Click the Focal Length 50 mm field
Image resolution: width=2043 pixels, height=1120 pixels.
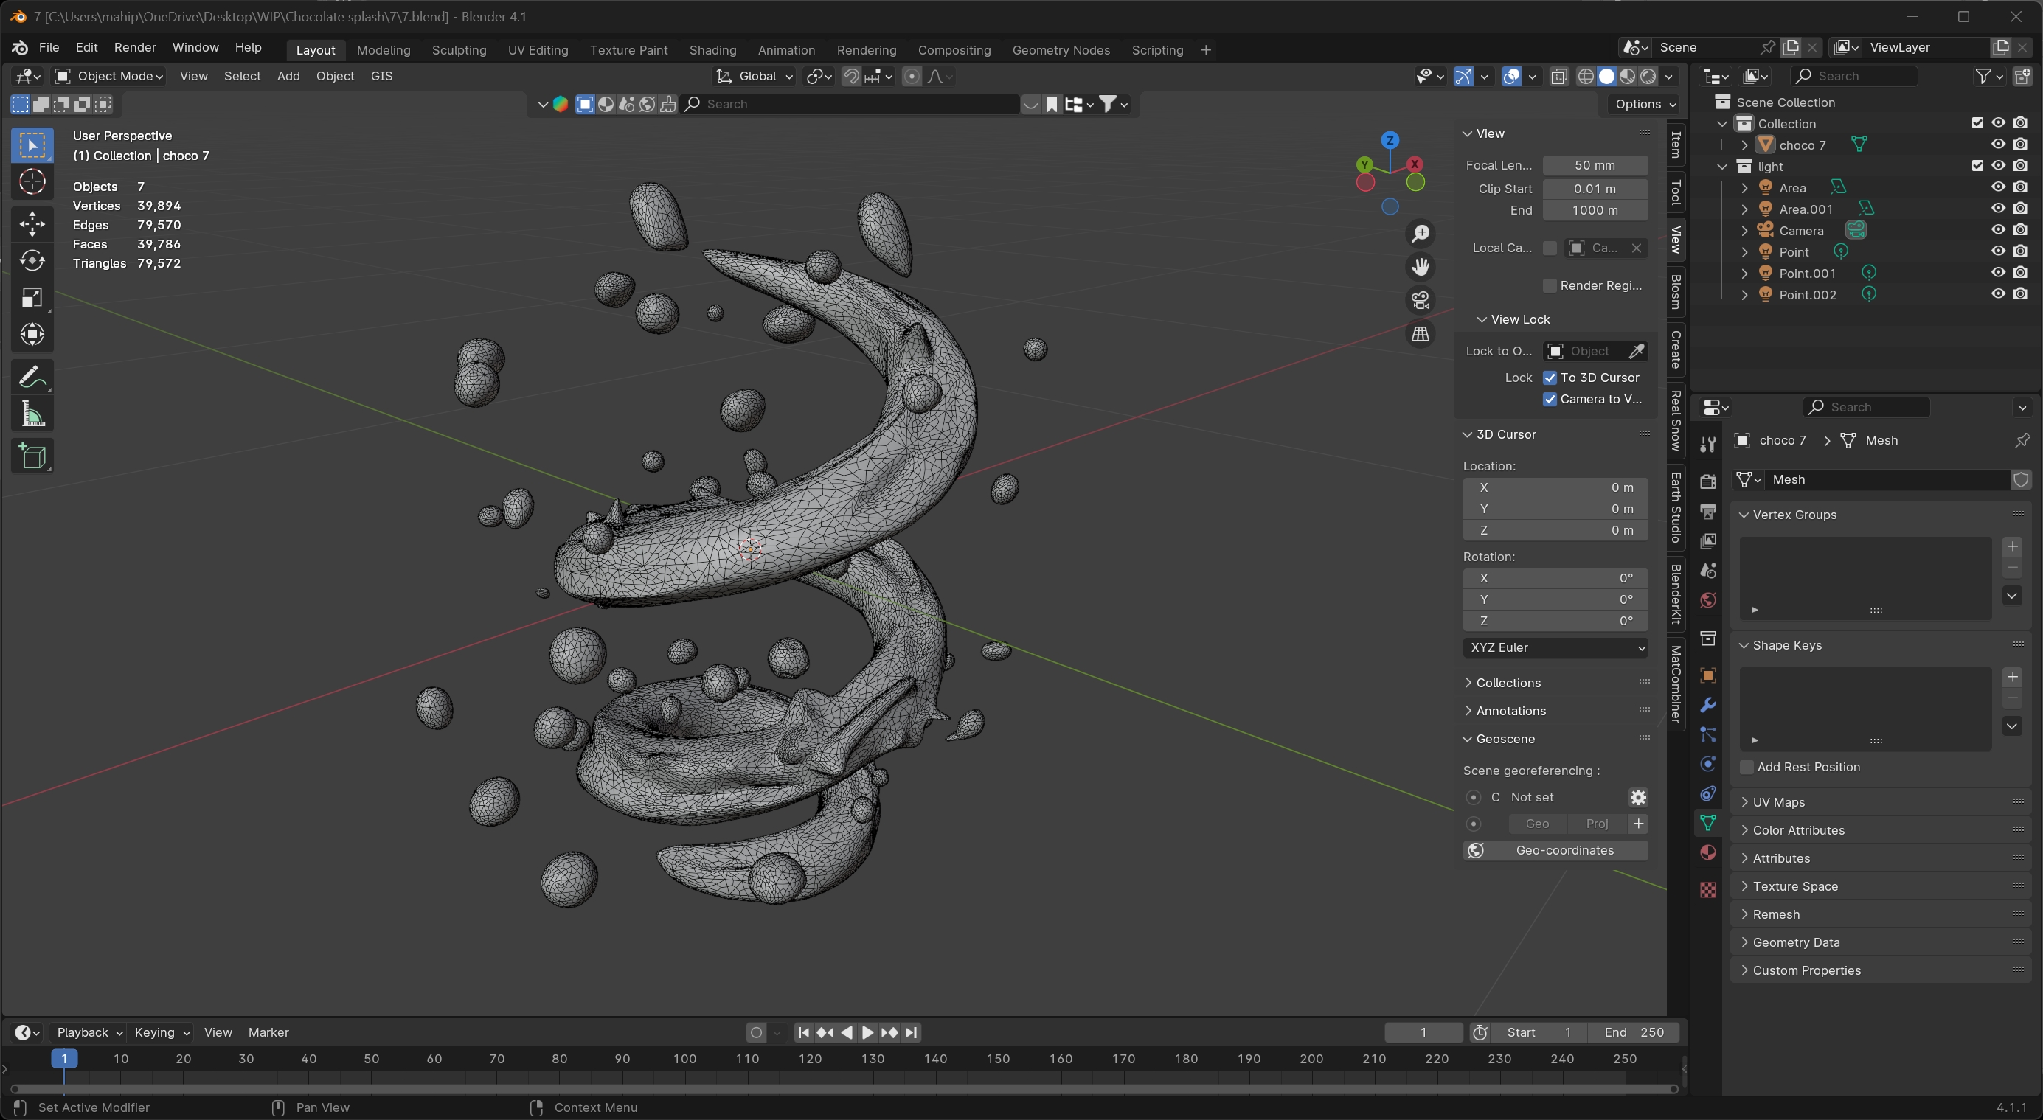(x=1594, y=166)
